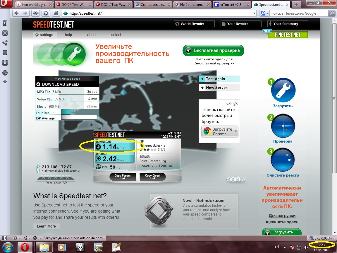This screenshot has width=337, height=253.
Task: Switch to the Не брать жив... tab
Action: (192, 4)
